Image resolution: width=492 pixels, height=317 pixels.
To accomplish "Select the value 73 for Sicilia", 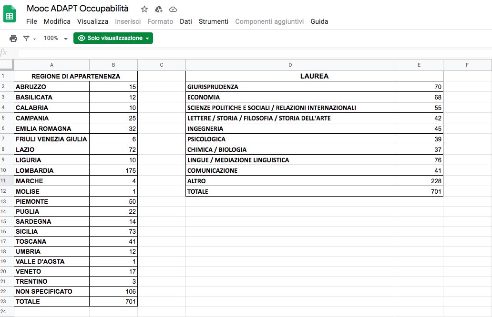I will pyautogui.click(x=113, y=231).
